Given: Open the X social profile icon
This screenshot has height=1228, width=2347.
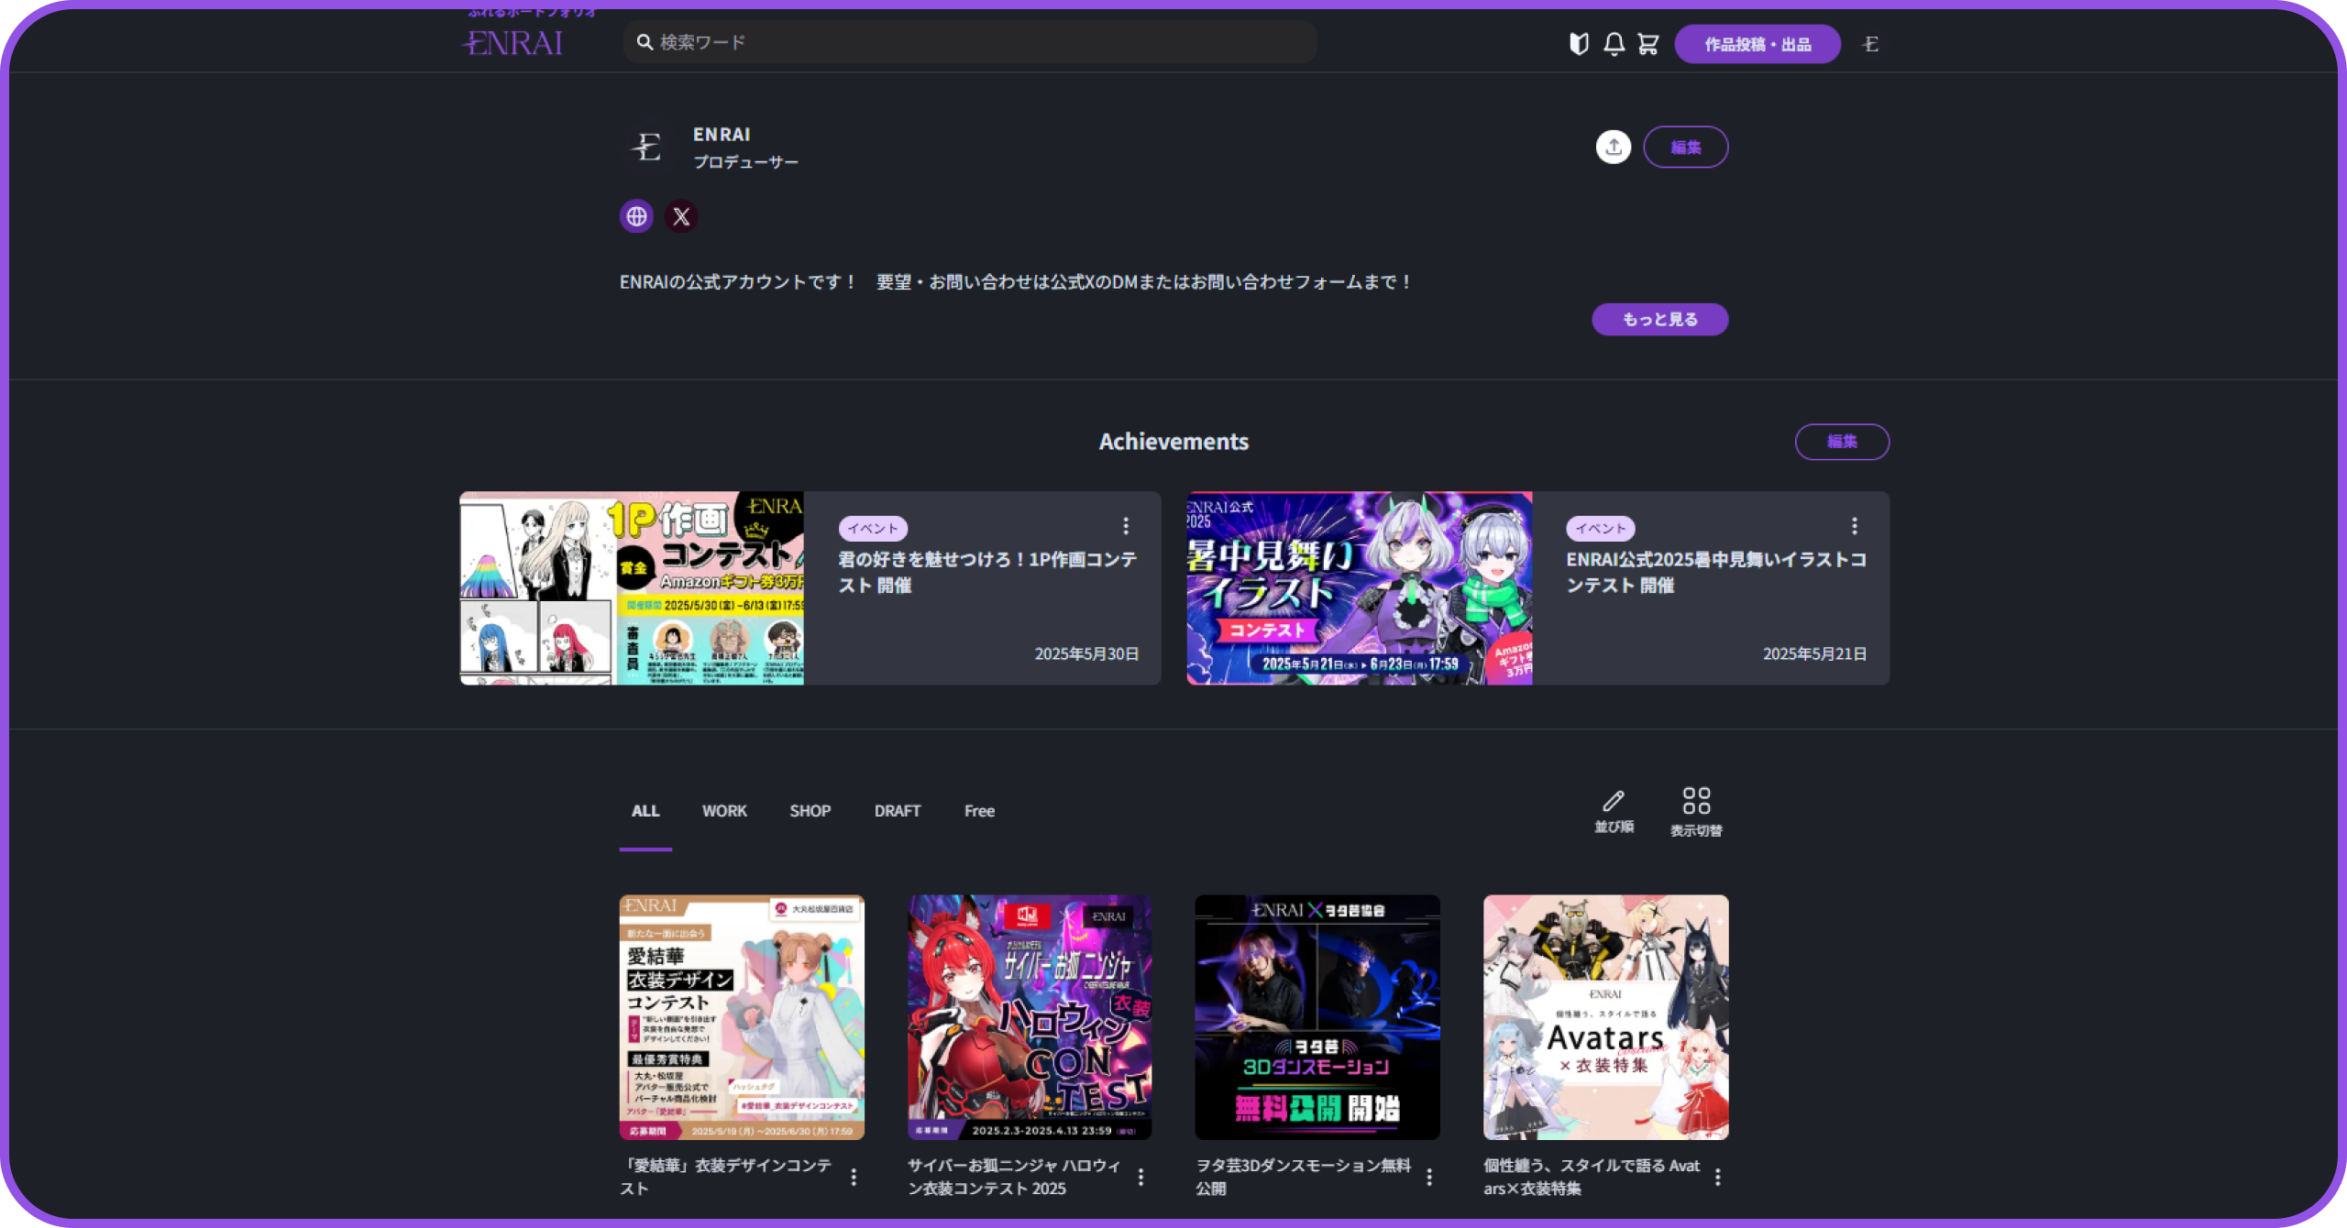Looking at the screenshot, I should point(681,216).
